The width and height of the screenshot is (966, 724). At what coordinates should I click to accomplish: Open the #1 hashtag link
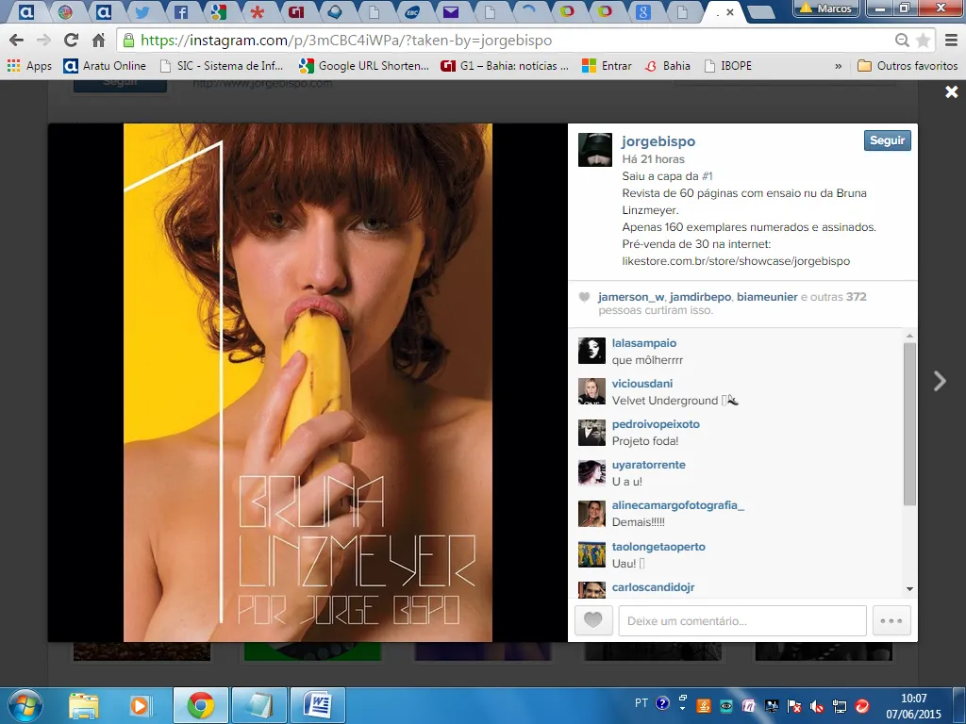[x=708, y=176]
